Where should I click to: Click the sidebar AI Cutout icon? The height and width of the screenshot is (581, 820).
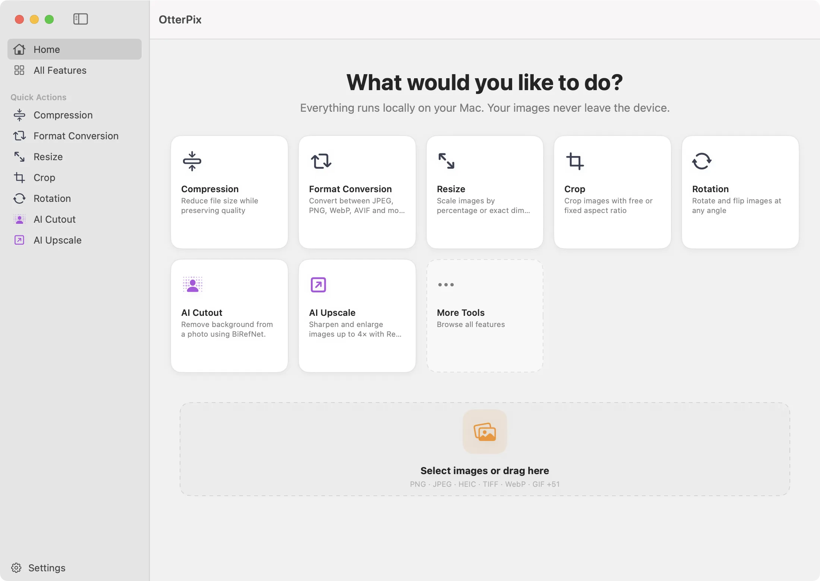click(x=19, y=219)
